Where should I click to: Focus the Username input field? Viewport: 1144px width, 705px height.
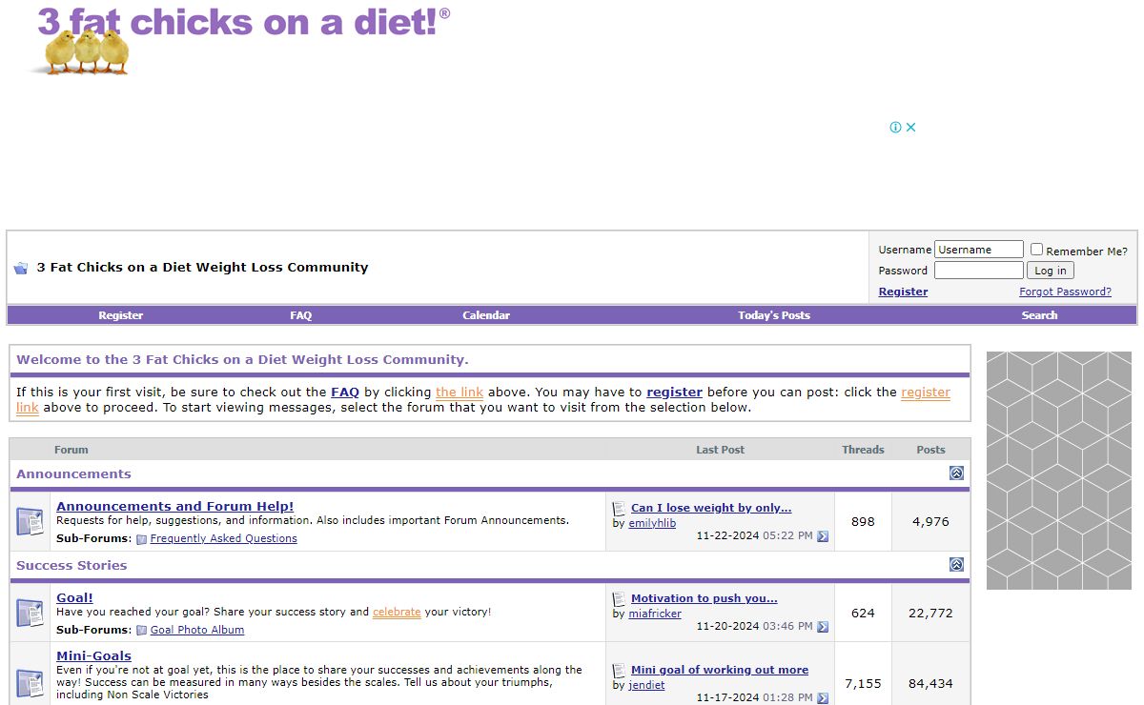pos(978,250)
